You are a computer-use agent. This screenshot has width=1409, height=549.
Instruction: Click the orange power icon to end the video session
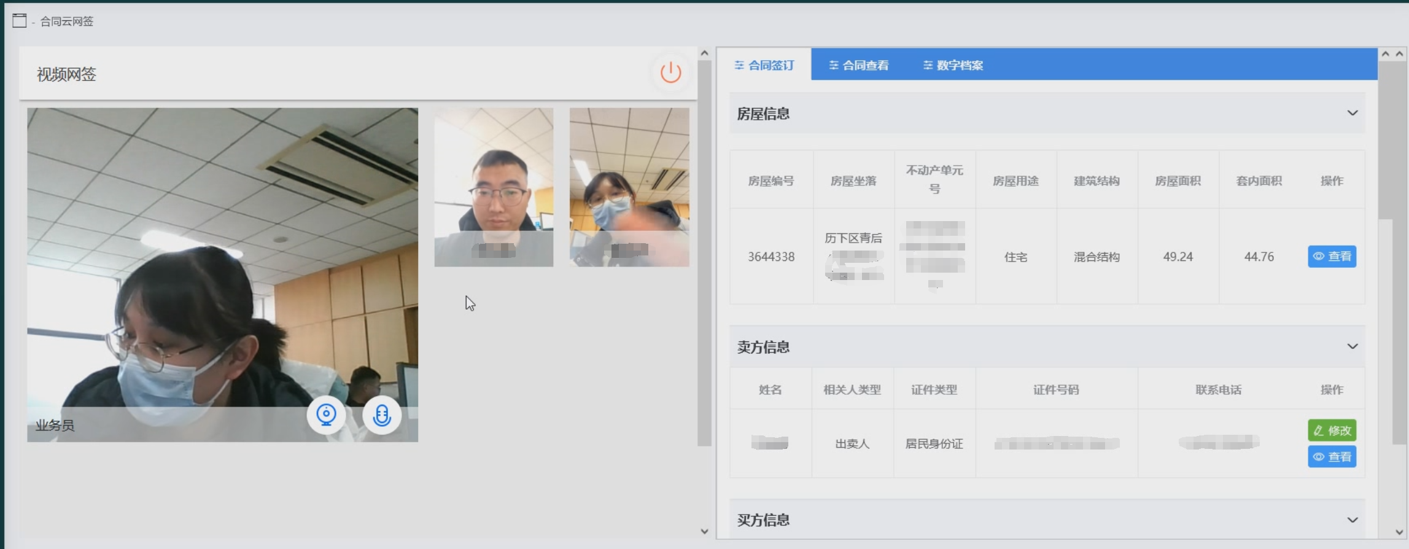pos(670,72)
